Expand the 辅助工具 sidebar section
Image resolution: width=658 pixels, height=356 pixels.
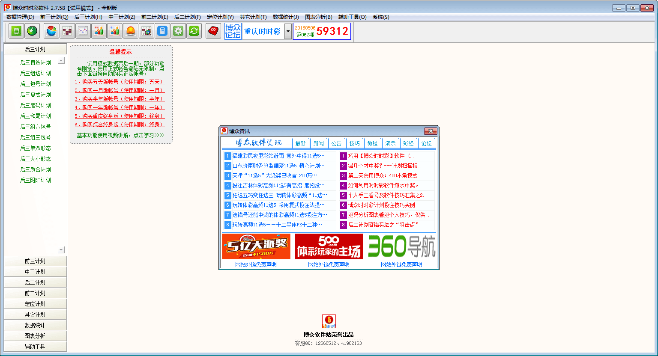pos(35,347)
